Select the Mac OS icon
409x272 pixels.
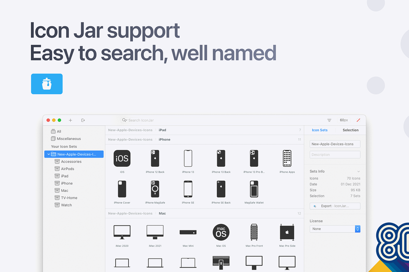pyautogui.click(x=221, y=232)
